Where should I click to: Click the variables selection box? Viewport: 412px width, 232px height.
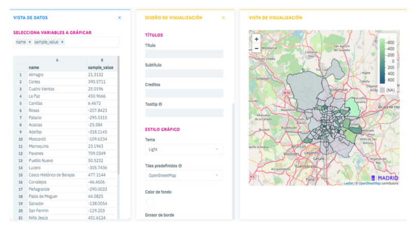tap(66, 42)
